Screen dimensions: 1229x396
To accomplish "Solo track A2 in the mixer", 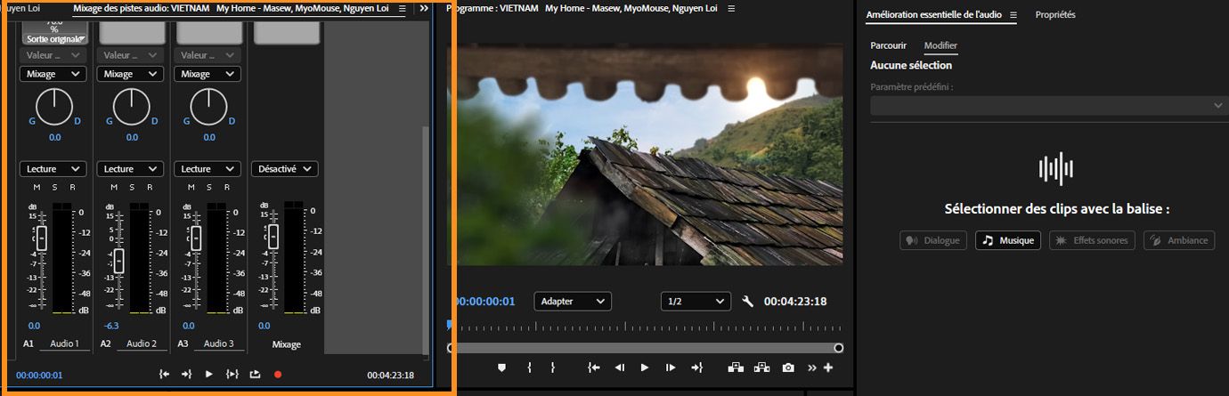I will [132, 188].
